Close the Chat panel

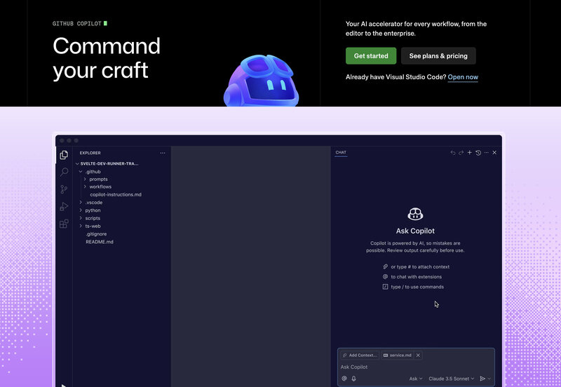(494, 153)
